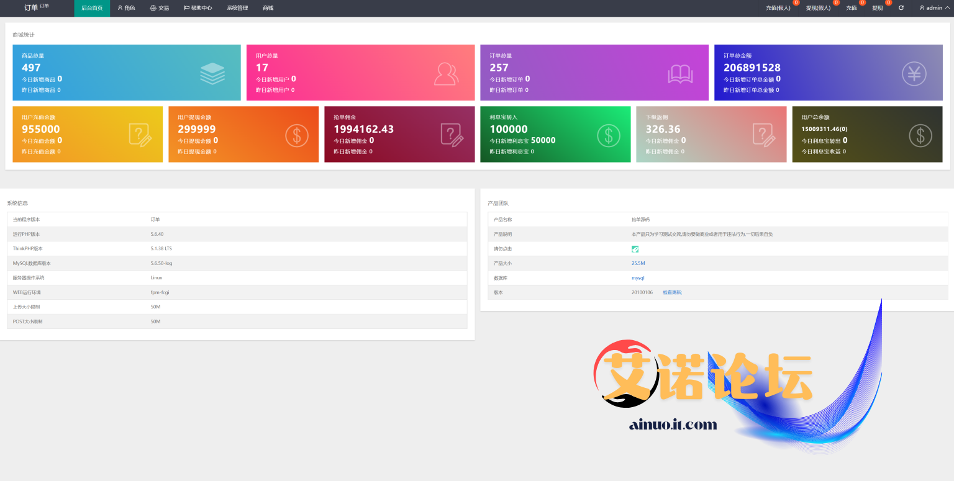Open the 系统管理 menu in top navigation

[x=237, y=8]
